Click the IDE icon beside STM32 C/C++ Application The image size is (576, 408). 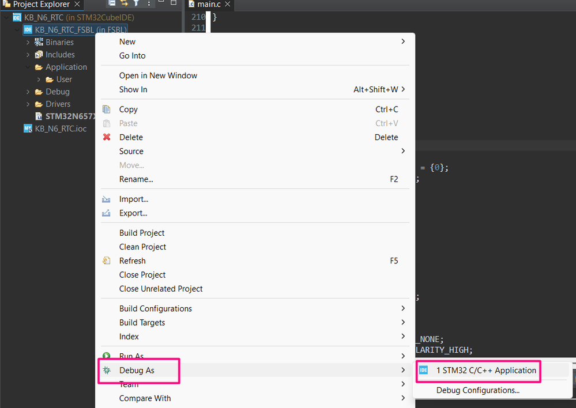pos(424,370)
